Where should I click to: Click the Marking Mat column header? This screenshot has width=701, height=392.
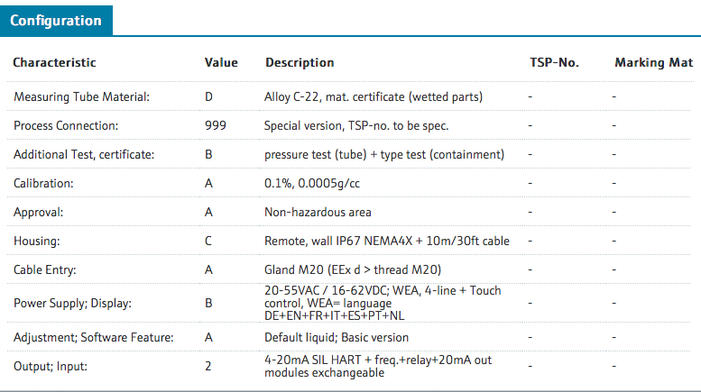coord(654,62)
